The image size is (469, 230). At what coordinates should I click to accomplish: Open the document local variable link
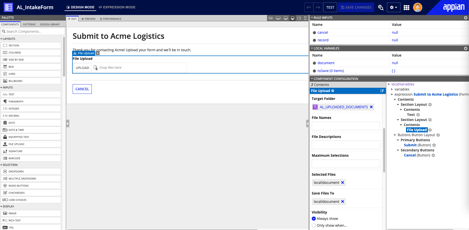pyautogui.click(x=326, y=63)
